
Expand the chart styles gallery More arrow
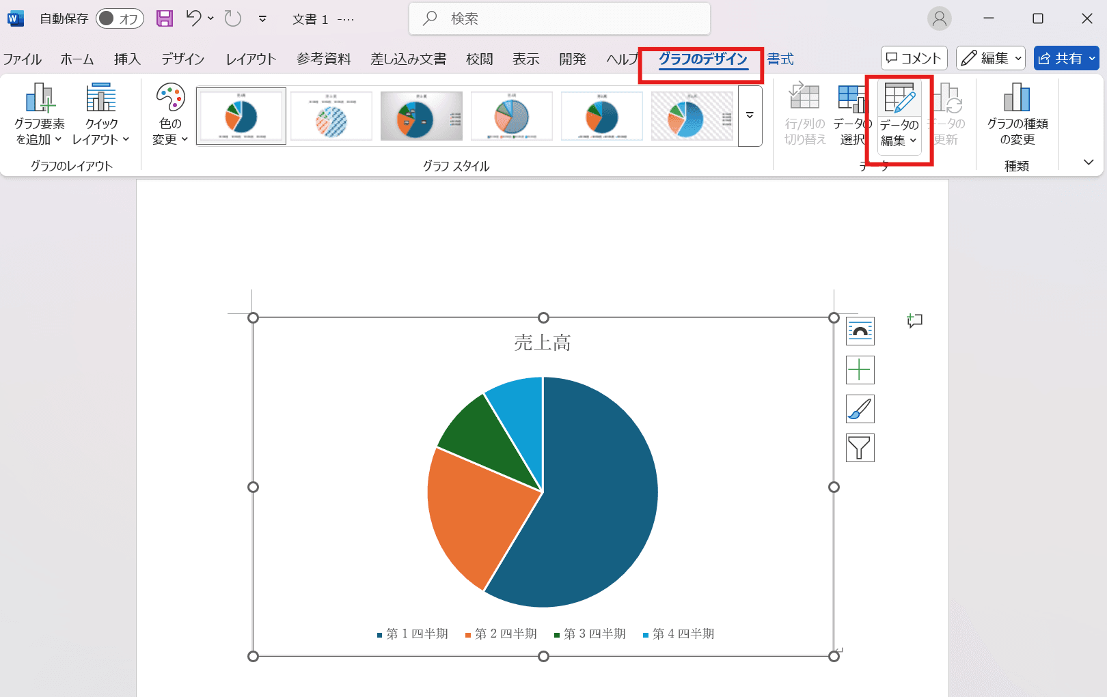(x=750, y=115)
